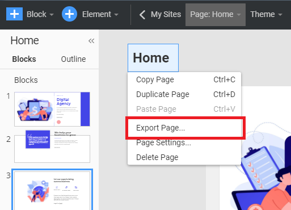Screen dimensions: 291x210
Task: Go back to My Sites
Action: [166, 15]
